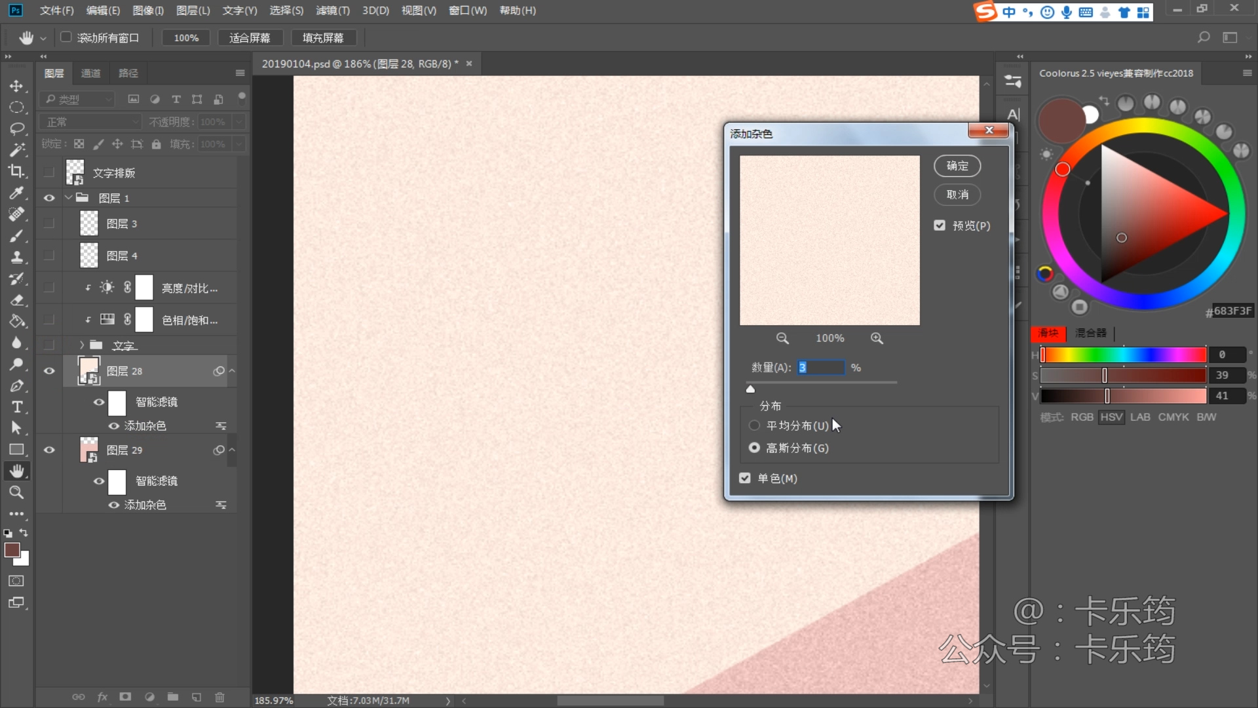Screen dimensions: 1258x708
Task: Confirm noise dialog with 确定 button
Action: (x=957, y=166)
